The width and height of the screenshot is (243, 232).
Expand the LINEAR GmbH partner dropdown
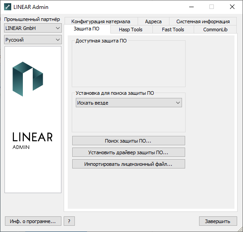33,28
